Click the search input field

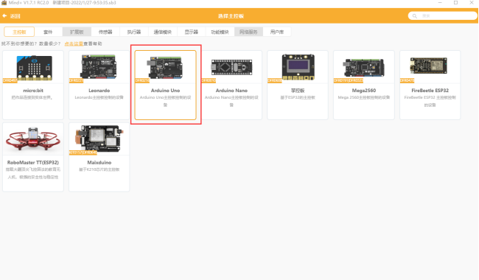tap(443, 16)
